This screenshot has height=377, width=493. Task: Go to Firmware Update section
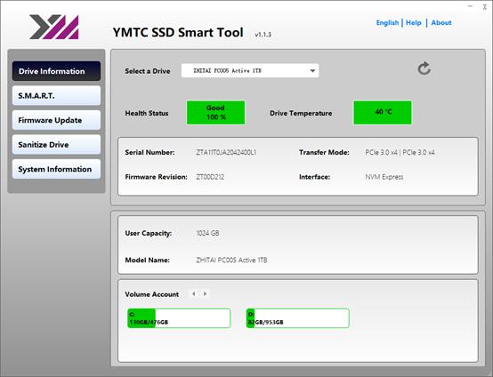tap(56, 120)
